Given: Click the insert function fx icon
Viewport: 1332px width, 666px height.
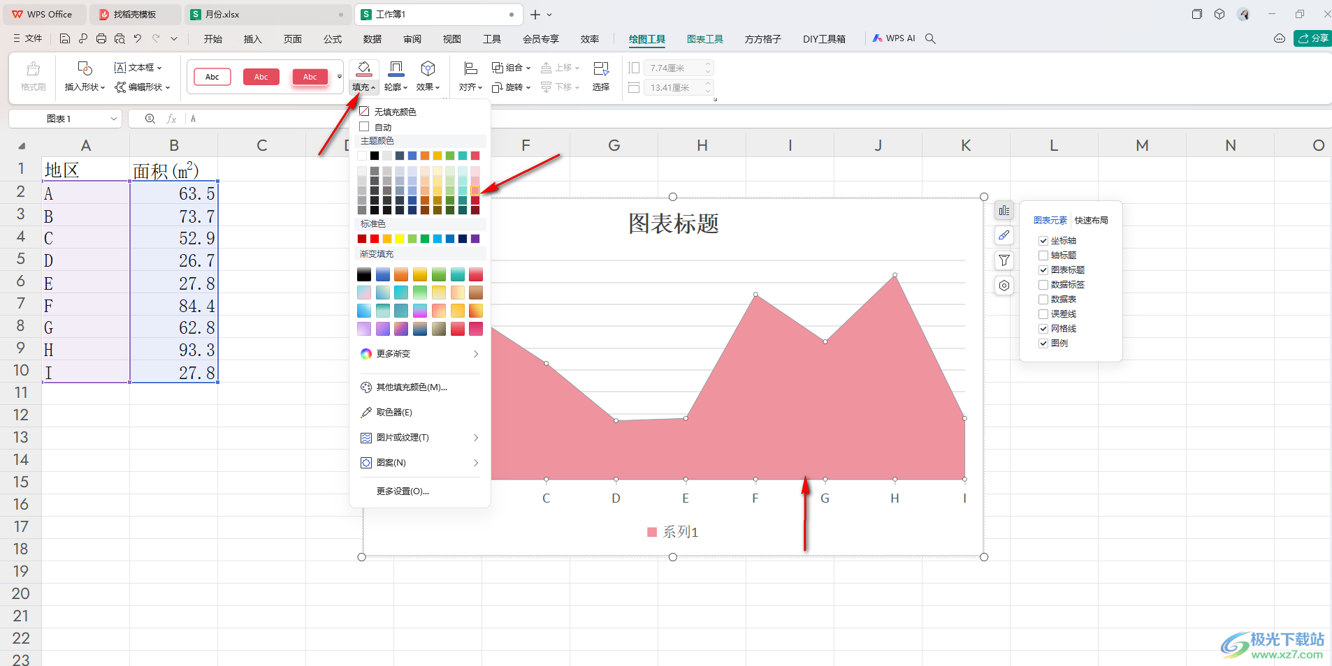Looking at the screenshot, I should point(171,119).
